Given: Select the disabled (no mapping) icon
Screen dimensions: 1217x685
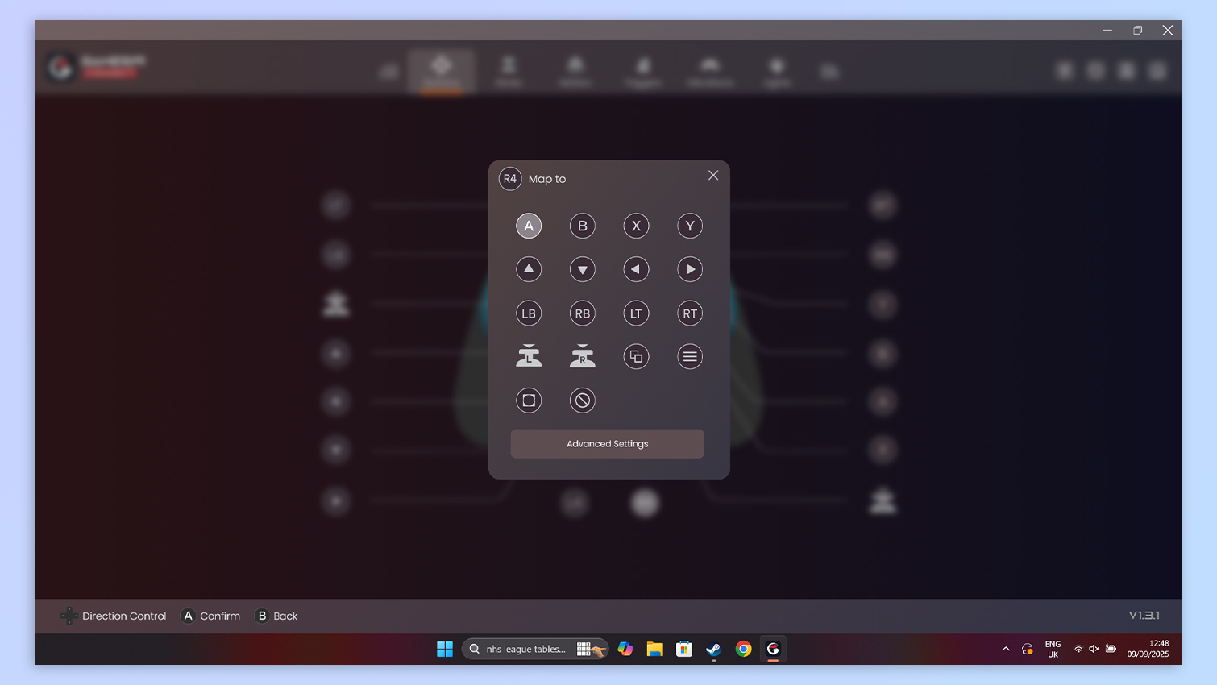Looking at the screenshot, I should point(582,401).
